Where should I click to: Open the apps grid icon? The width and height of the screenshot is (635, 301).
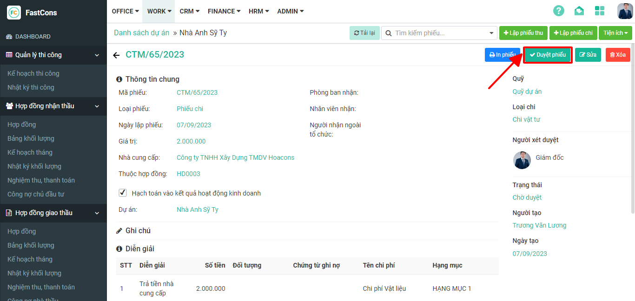pos(600,11)
